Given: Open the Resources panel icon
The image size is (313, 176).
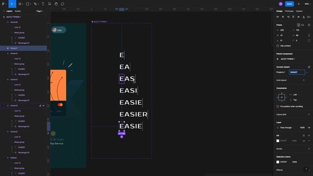Looking at the screenshot, I should coord(49,4).
